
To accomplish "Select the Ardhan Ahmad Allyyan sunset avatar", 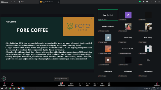I will 108,49.
